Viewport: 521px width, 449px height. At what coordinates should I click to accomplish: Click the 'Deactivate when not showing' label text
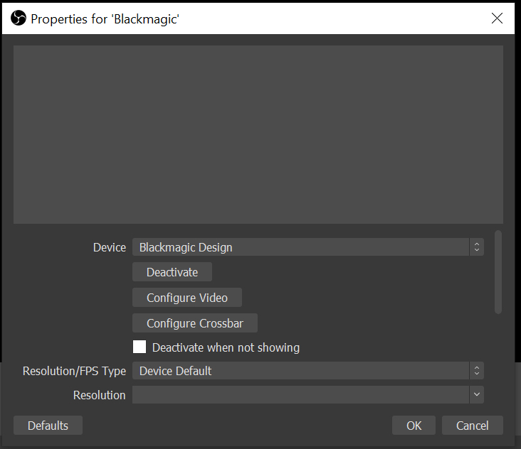click(226, 347)
